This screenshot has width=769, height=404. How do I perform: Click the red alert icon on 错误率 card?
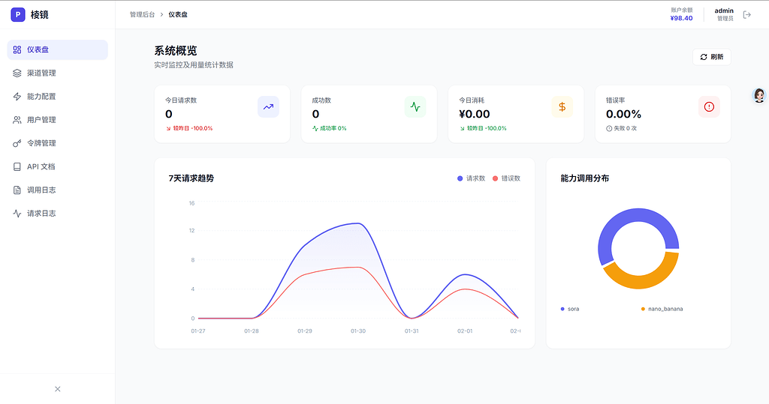point(709,106)
